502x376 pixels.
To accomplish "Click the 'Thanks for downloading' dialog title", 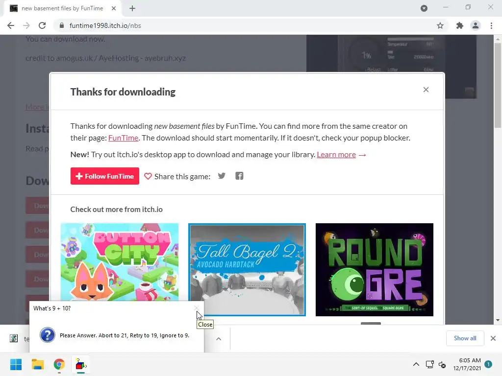I will point(123,92).
